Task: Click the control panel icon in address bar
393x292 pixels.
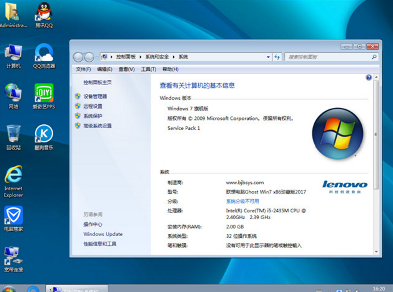Action: tap(104, 57)
